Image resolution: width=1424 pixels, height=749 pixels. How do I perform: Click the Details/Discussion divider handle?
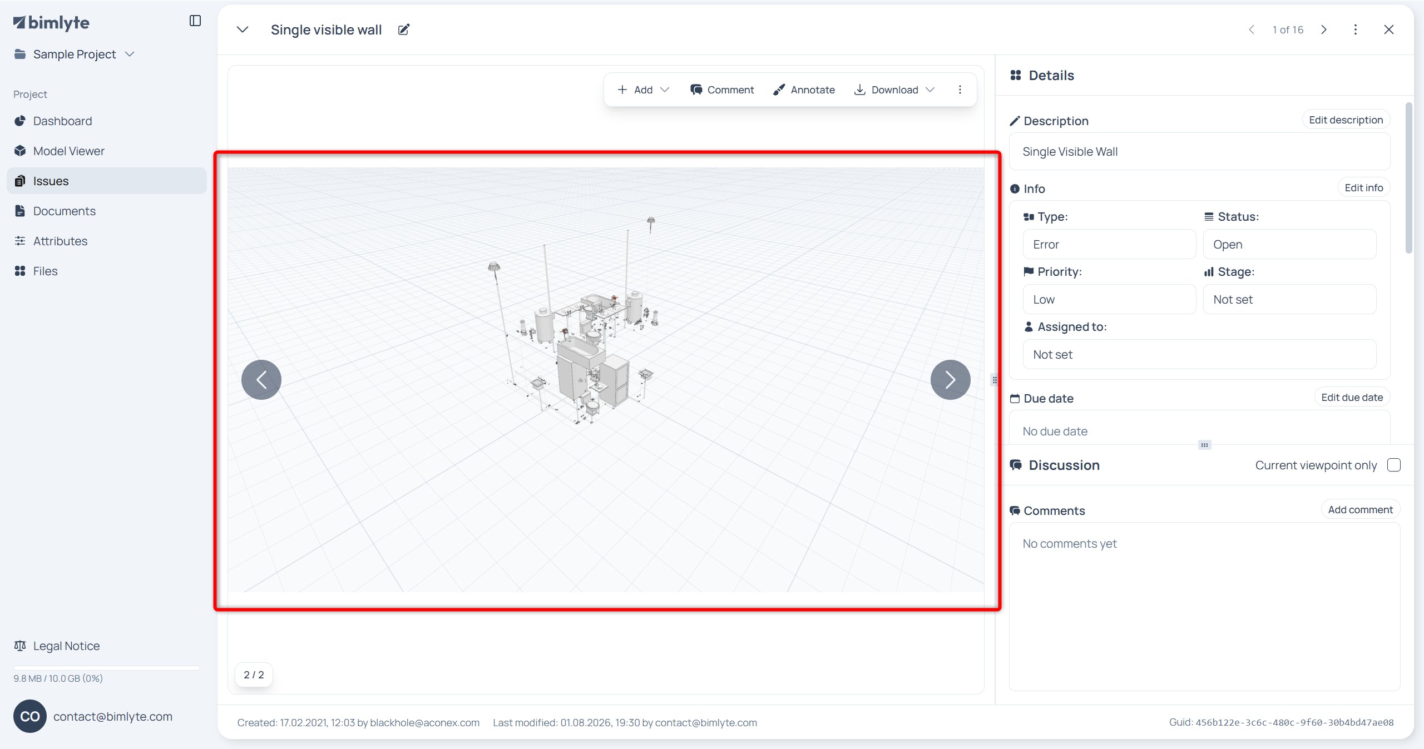pyautogui.click(x=1204, y=445)
